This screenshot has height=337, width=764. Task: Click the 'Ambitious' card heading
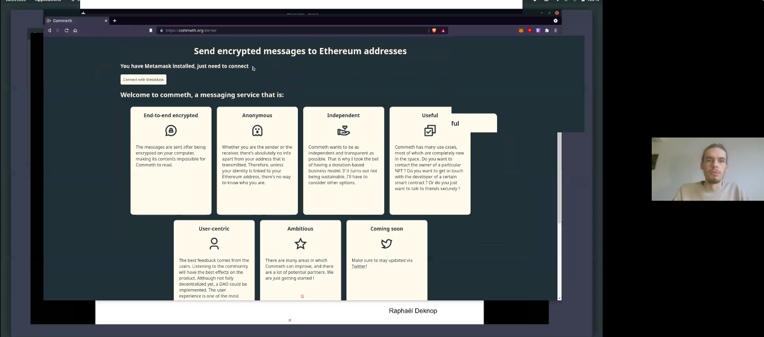coord(300,229)
